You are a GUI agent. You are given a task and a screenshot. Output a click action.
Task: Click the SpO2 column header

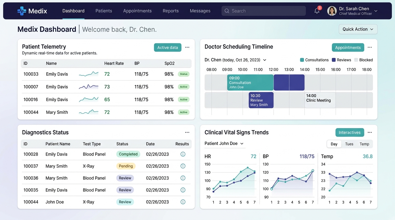[x=170, y=63]
